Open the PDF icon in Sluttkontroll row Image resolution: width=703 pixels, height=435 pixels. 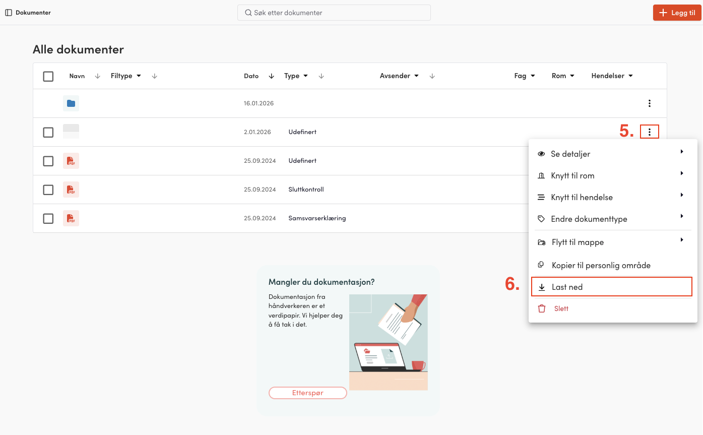pyautogui.click(x=71, y=190)
